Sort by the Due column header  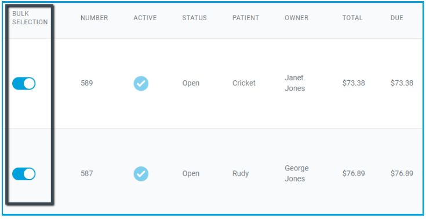click(397, 18)
